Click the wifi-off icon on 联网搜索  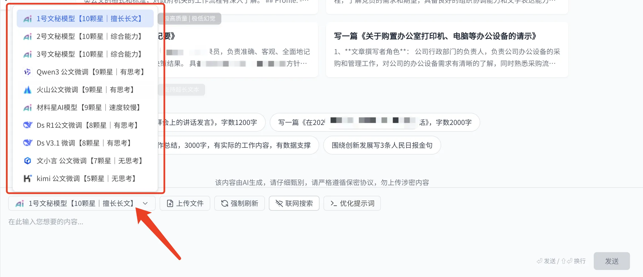tap(279, 203)
